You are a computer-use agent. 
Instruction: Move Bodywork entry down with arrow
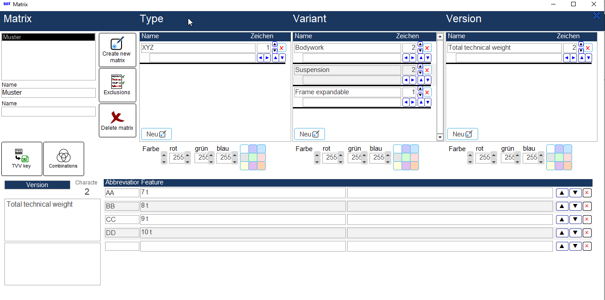tap(428, 58)
